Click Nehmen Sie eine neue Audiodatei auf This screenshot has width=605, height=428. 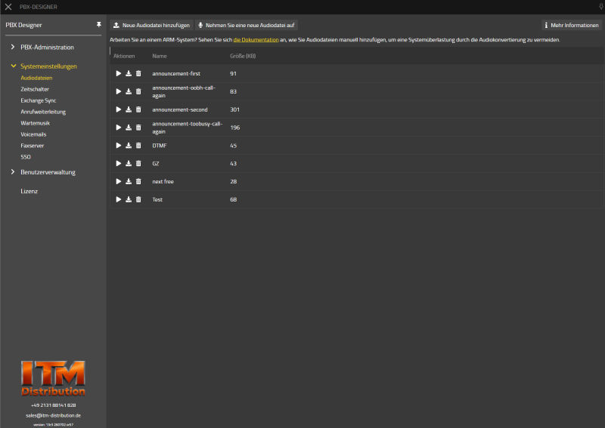(247, 25)
